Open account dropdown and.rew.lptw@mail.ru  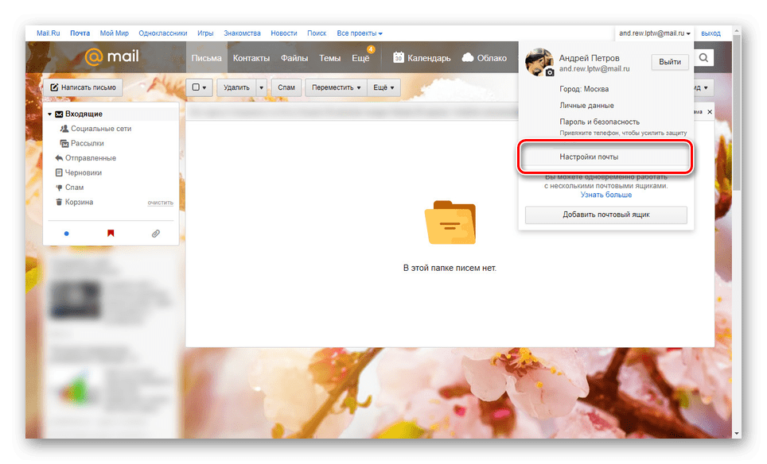(655, 33)
